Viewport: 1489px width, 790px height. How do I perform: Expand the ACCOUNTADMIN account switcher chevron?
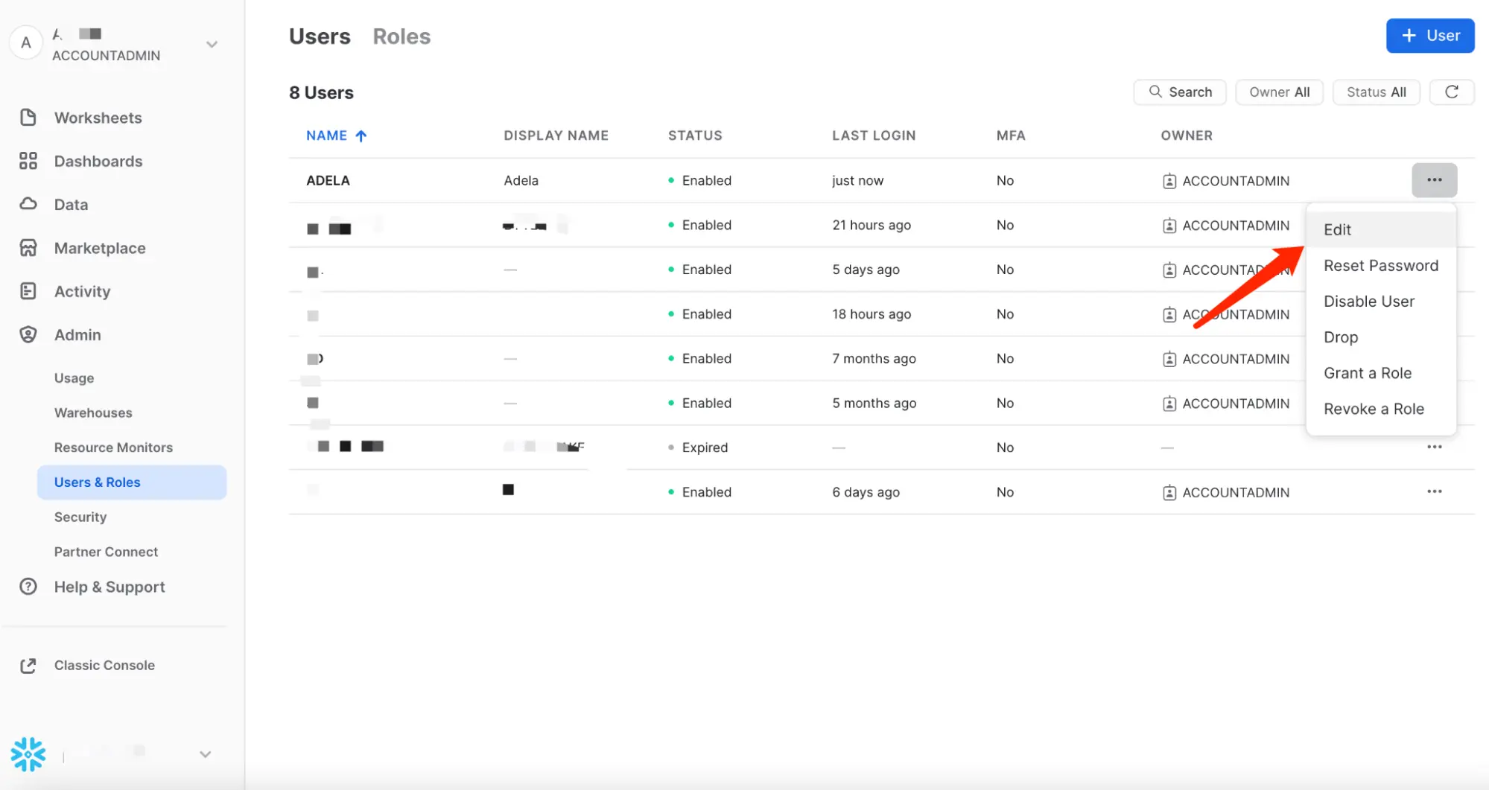click(212, 45)
